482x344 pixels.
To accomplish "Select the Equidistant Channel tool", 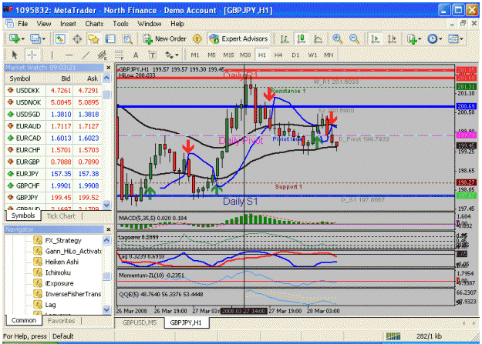I will click(x=102, y=55).
